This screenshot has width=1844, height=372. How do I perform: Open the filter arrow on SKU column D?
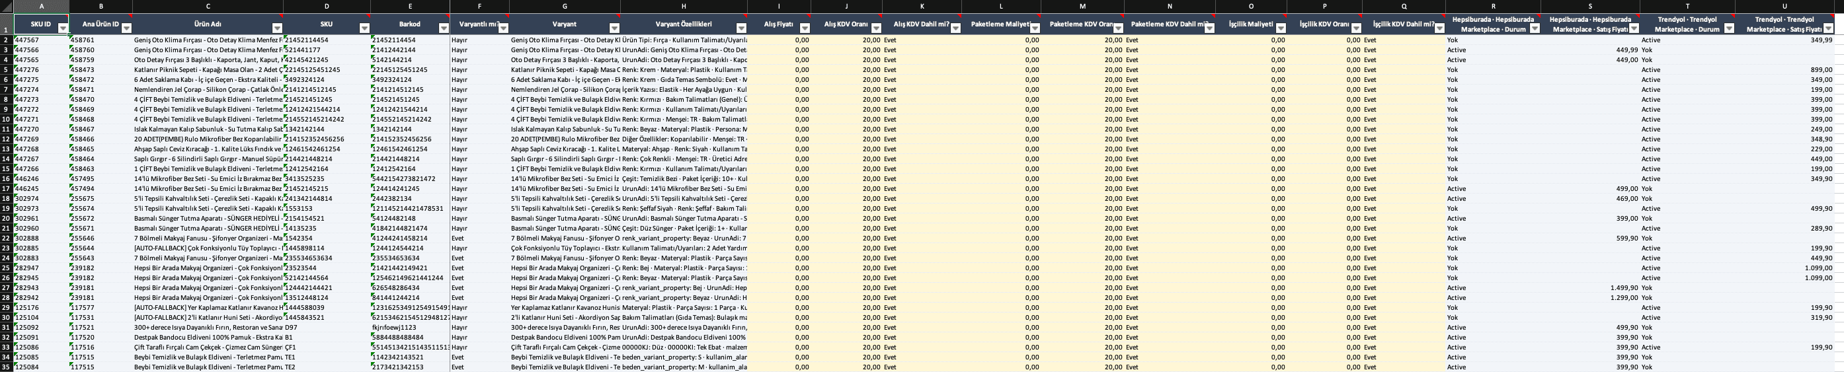point(364,28)
